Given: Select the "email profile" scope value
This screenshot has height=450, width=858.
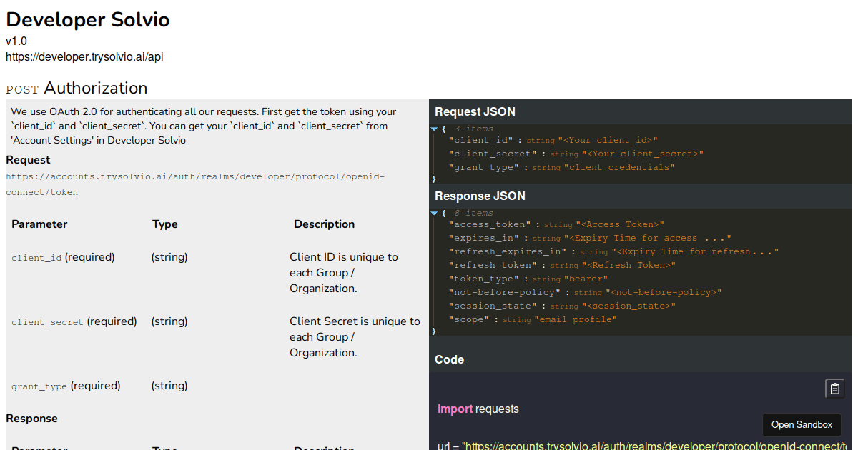Looking at the screenshot, I should pyautogui.click(x=576, y=319).
